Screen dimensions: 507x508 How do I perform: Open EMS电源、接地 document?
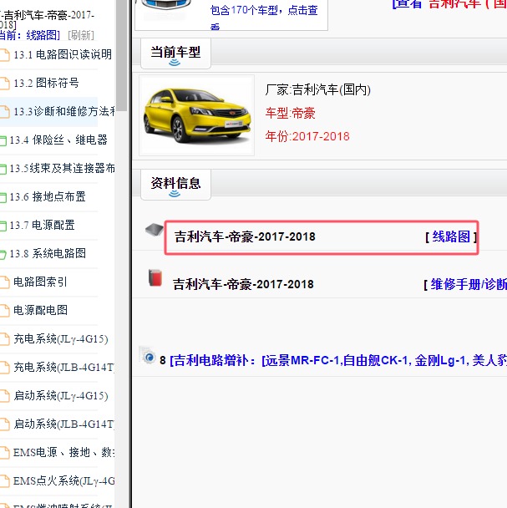[x=64, y=452]
